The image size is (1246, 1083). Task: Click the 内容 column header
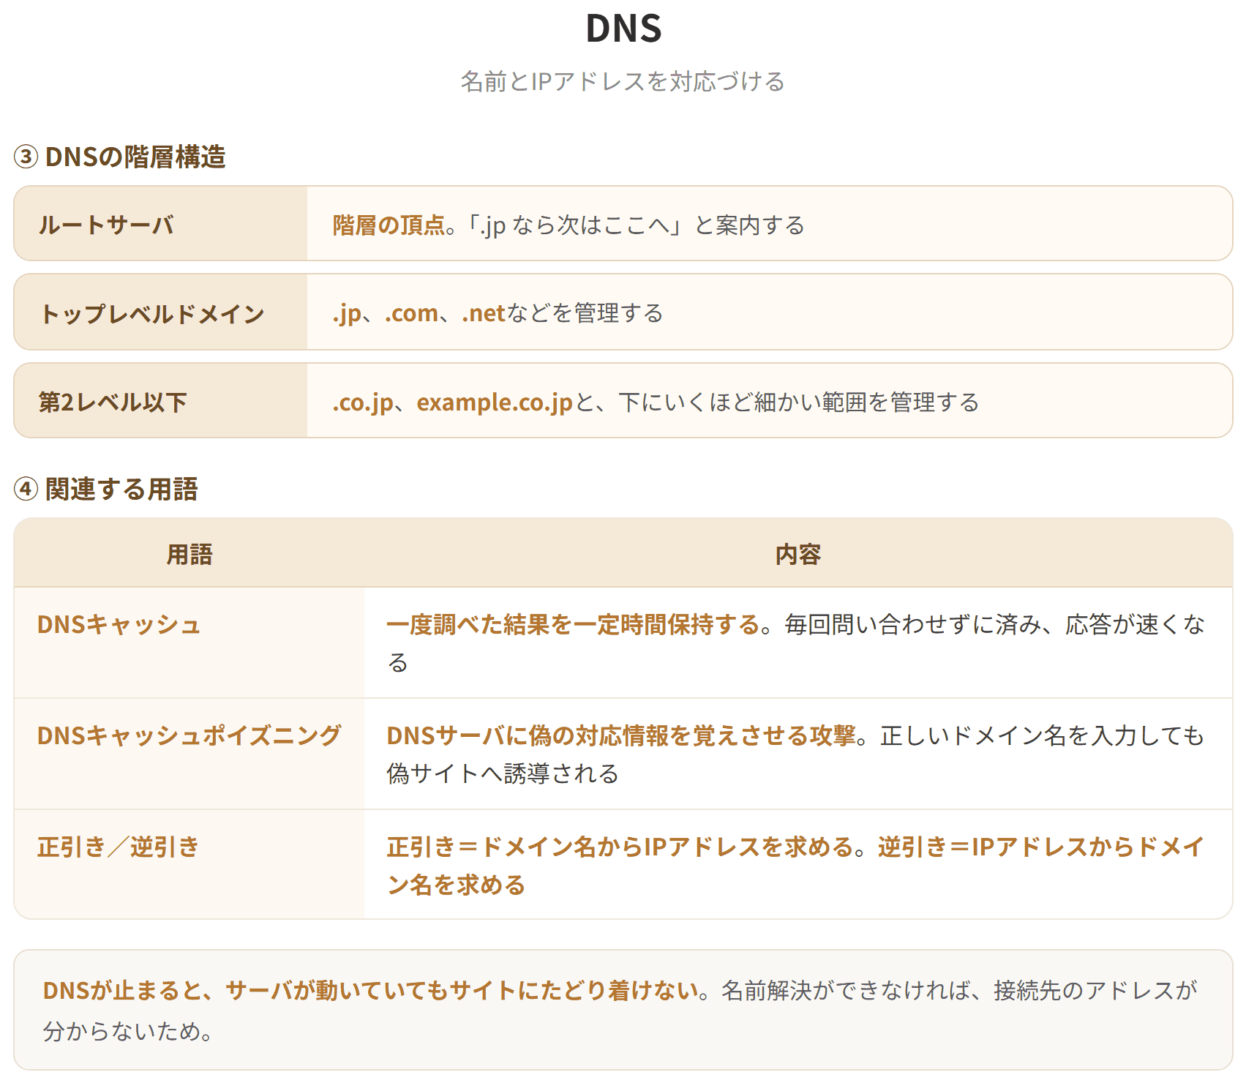(798, 554)
